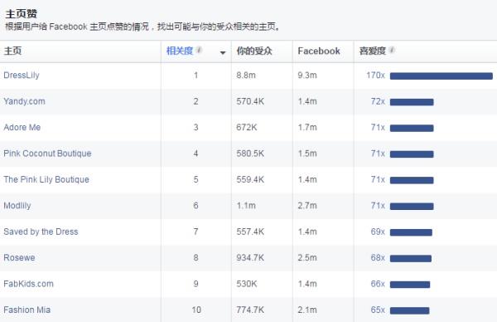Click the 72x affinity bar for Yandy.com
This screenshot has width=497, height=322.
(x=412, y=102)
